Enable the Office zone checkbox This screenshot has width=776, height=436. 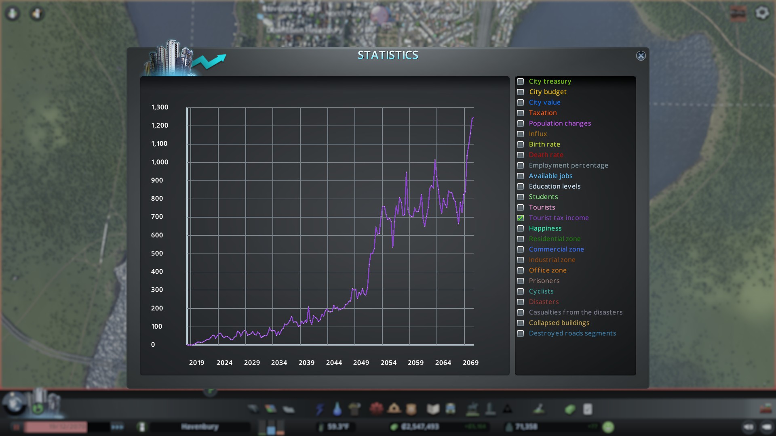coord(521,270)
